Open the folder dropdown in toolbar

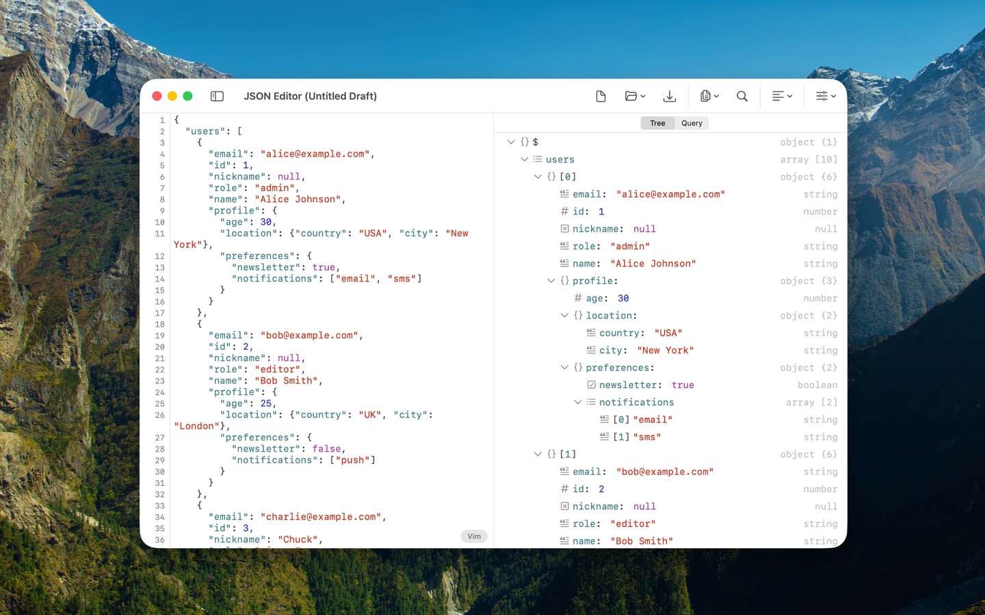coord(635,96)
